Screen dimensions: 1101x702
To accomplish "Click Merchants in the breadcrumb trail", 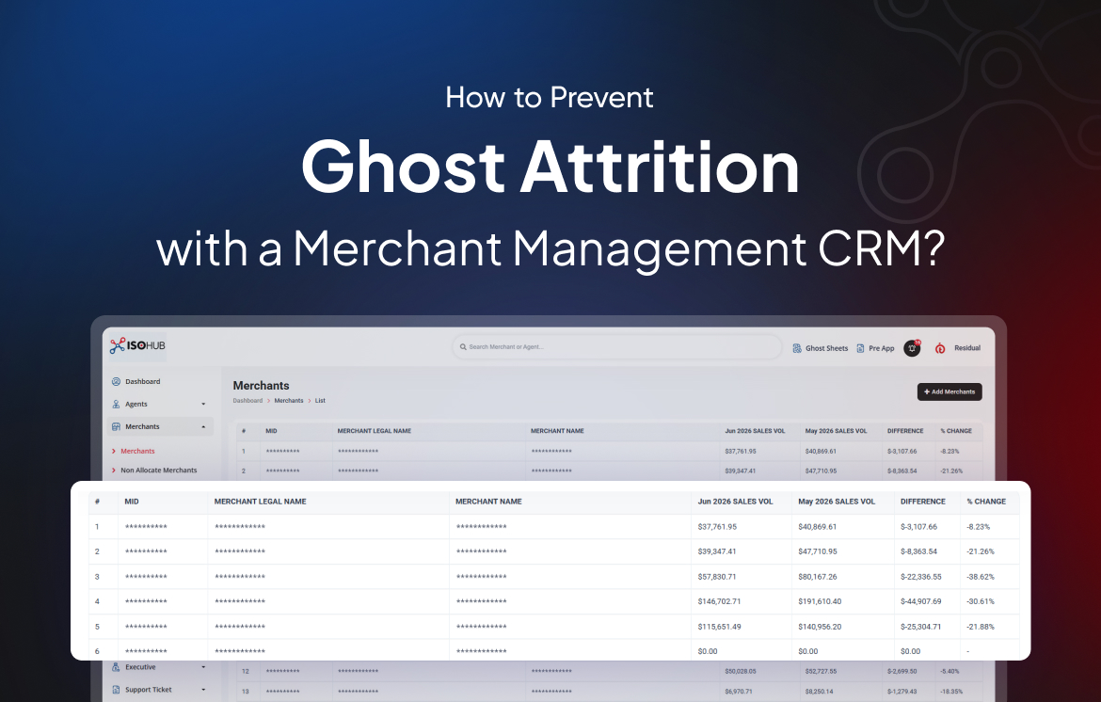I will pos(289,400).
